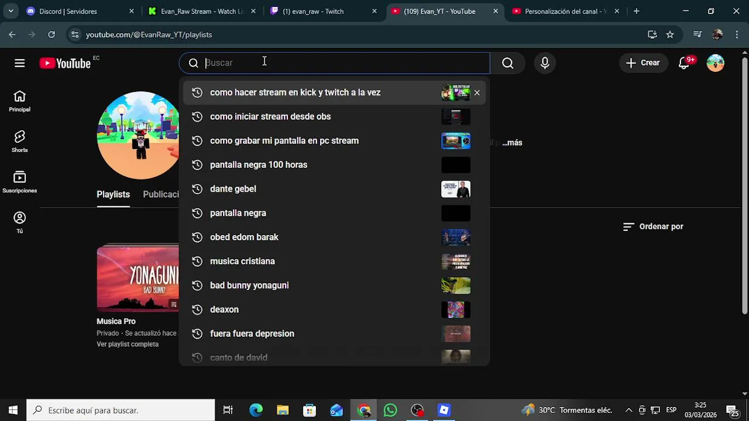Screen dimensions: 749x421
Task: Switch to Evan_Raw Stream Kick tab
Action: pyautogui.click(x=201, y=11)
